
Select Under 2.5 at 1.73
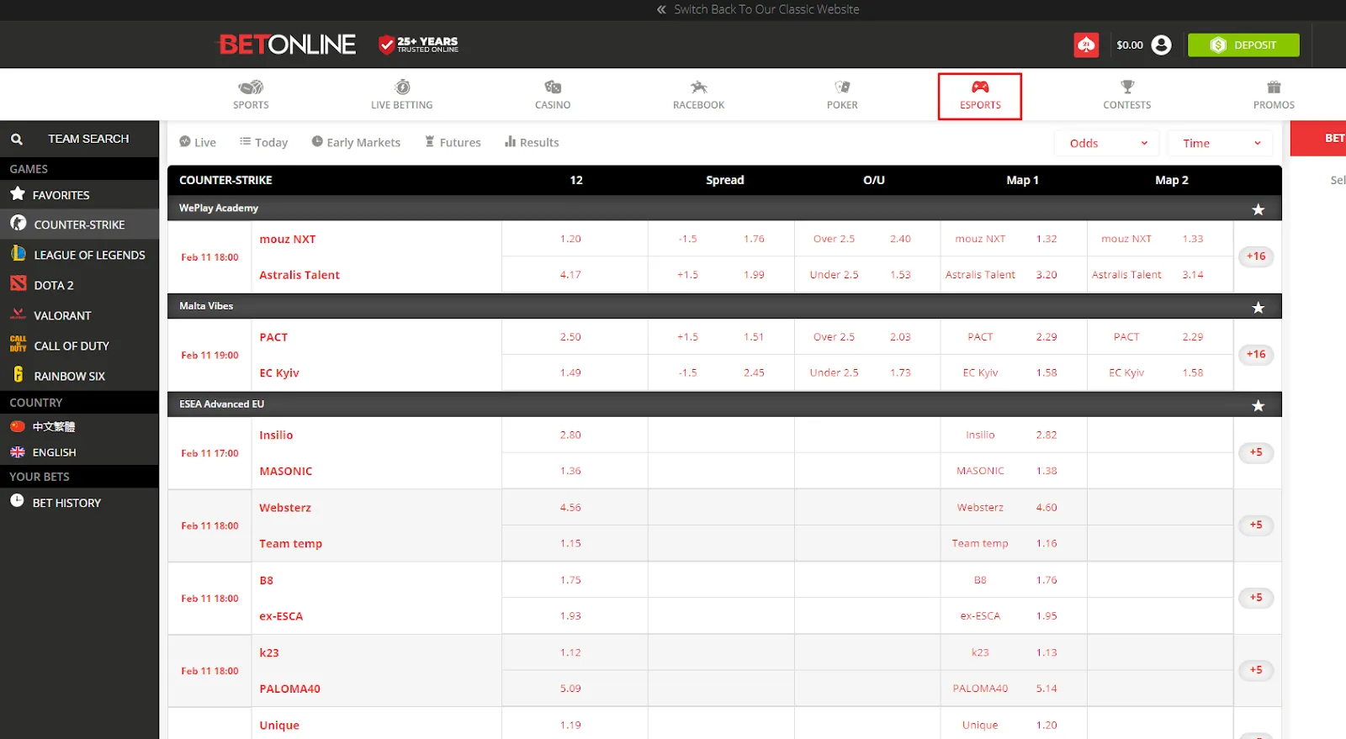[867, 372]
